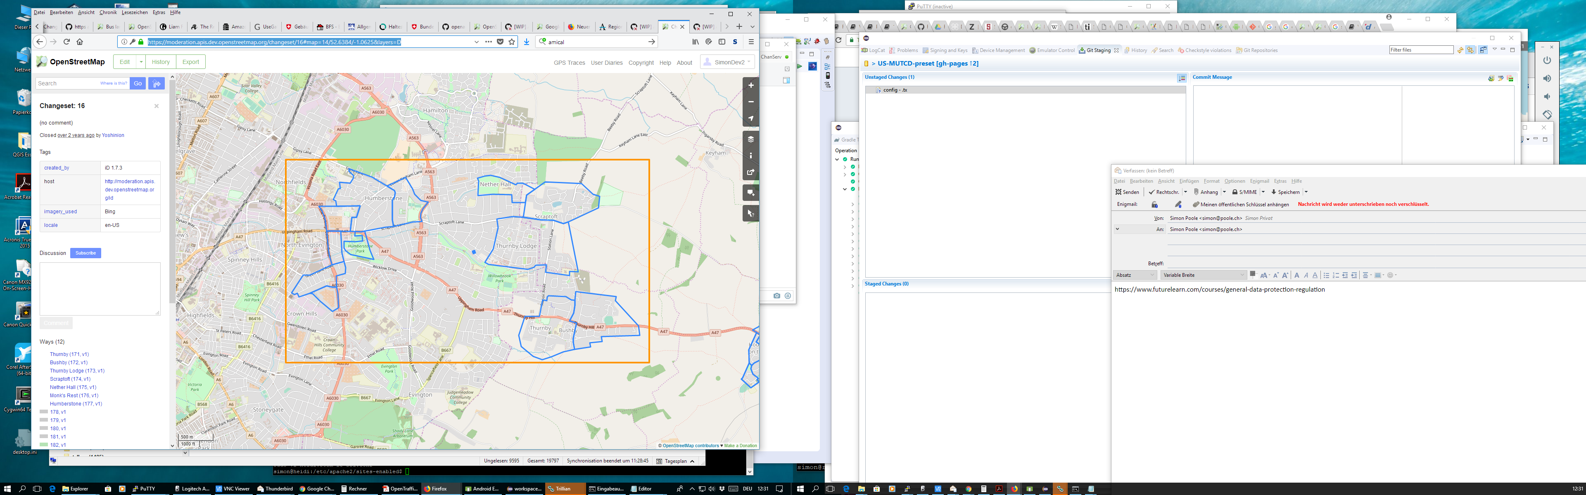The height and width of the screenshot is (495, 1586).
Task: Save page to Pocket
Action: click(x=500, y=42)
